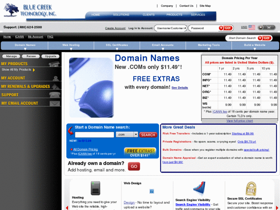280x210 pixels.
Task: Open the shopping cart icon
Action: point(268,27)
